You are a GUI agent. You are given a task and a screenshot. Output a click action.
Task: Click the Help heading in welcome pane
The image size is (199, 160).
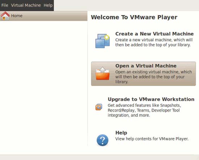[121, 133]
